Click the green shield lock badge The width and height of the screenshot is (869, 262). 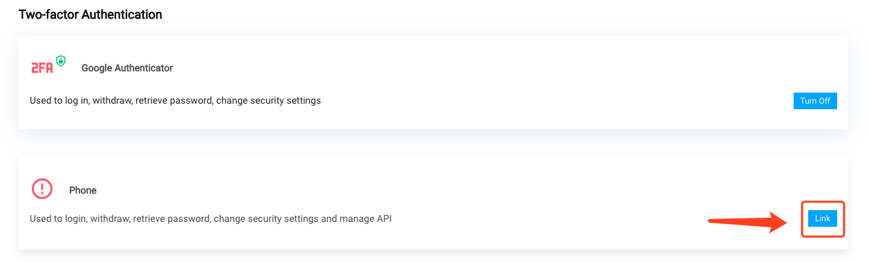(61, 61)
